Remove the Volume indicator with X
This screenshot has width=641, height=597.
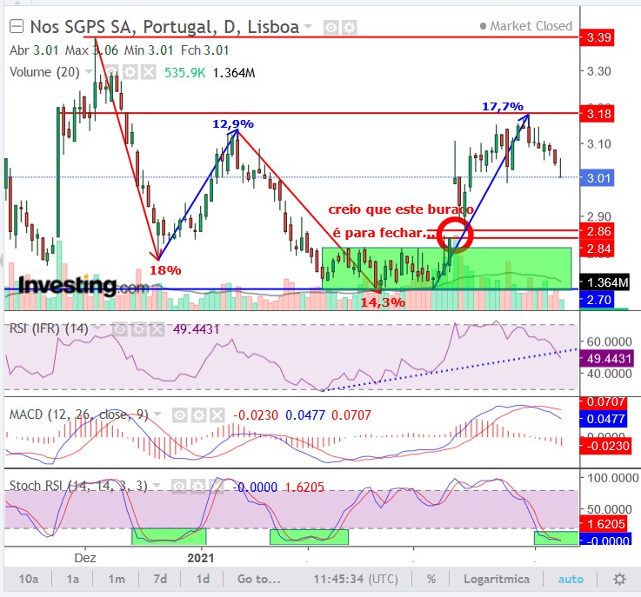pyautogui.click(x=149, y=73)
